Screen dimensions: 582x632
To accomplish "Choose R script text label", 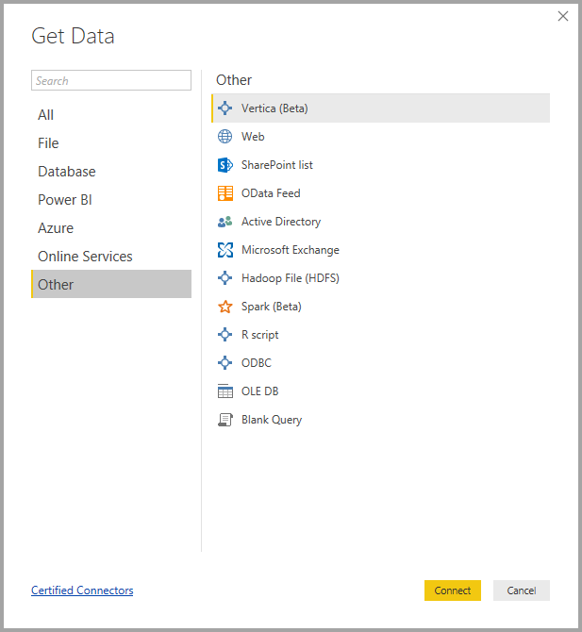I will [x=260, y=335].
